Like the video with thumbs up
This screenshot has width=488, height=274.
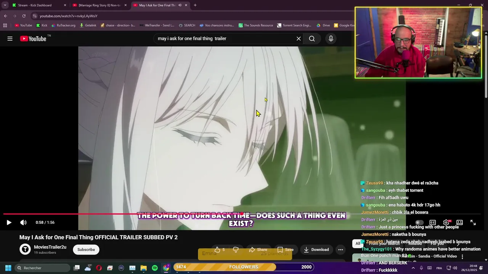click(219, 250)
